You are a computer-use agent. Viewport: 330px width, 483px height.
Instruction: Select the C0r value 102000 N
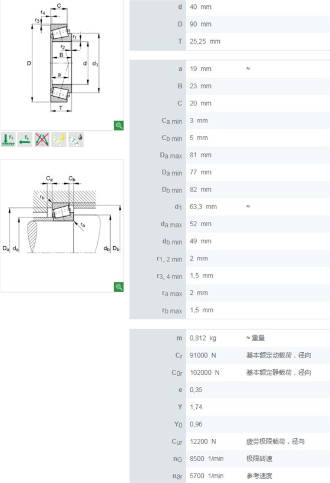[205, 373]
